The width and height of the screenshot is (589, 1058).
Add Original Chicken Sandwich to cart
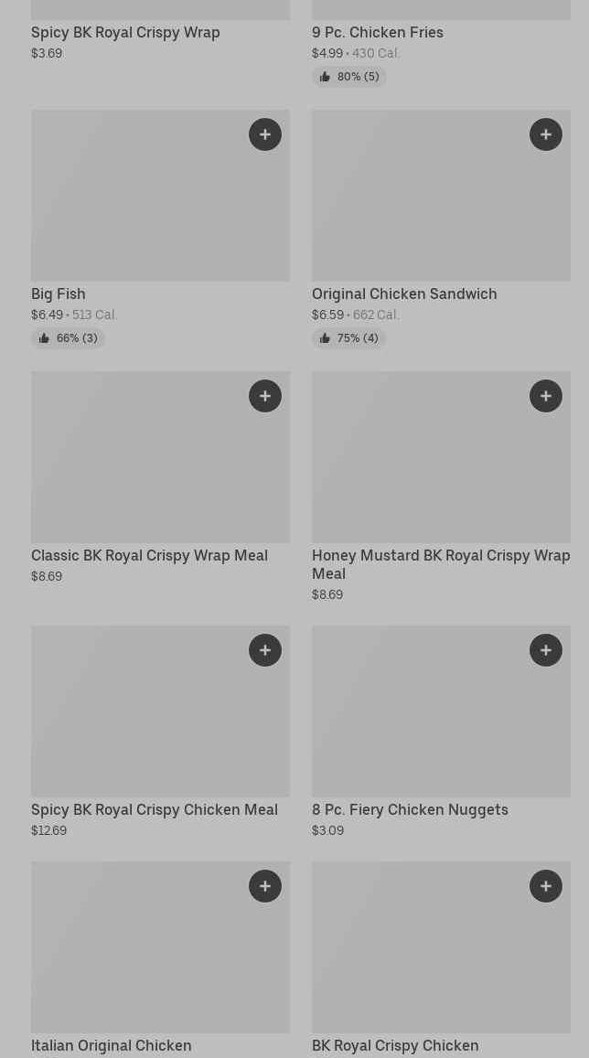pyautogui.click(x=546, y=134)
